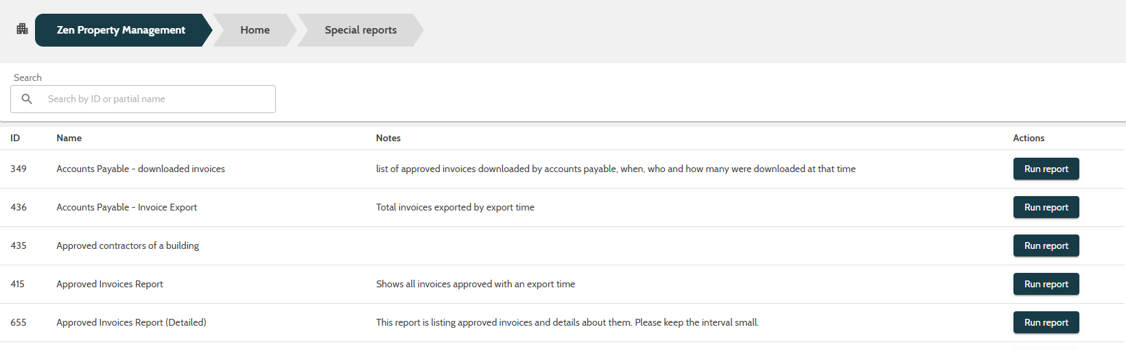Screen dimensions: 1126x349
Task: Click the Notes column header
Action: click(388, 138)
